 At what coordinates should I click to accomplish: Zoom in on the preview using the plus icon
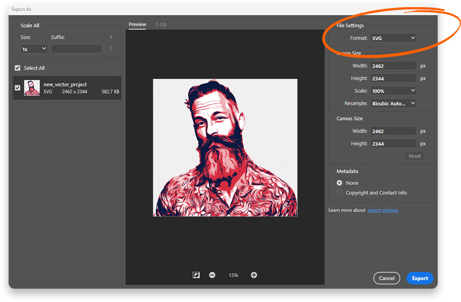pos(254,275)
